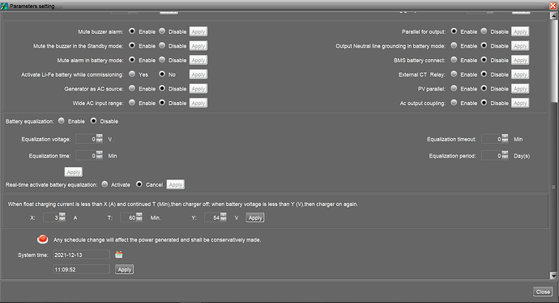Screen dimensions: 559x303
Task: Apply Mute buzzer alarm setting
Action: 198,32
